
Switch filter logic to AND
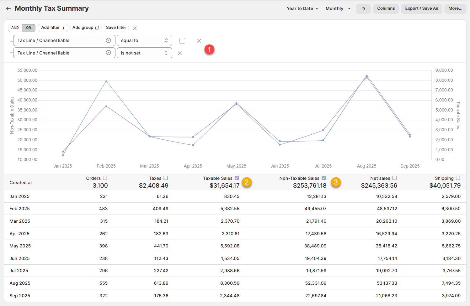(15, 28)
